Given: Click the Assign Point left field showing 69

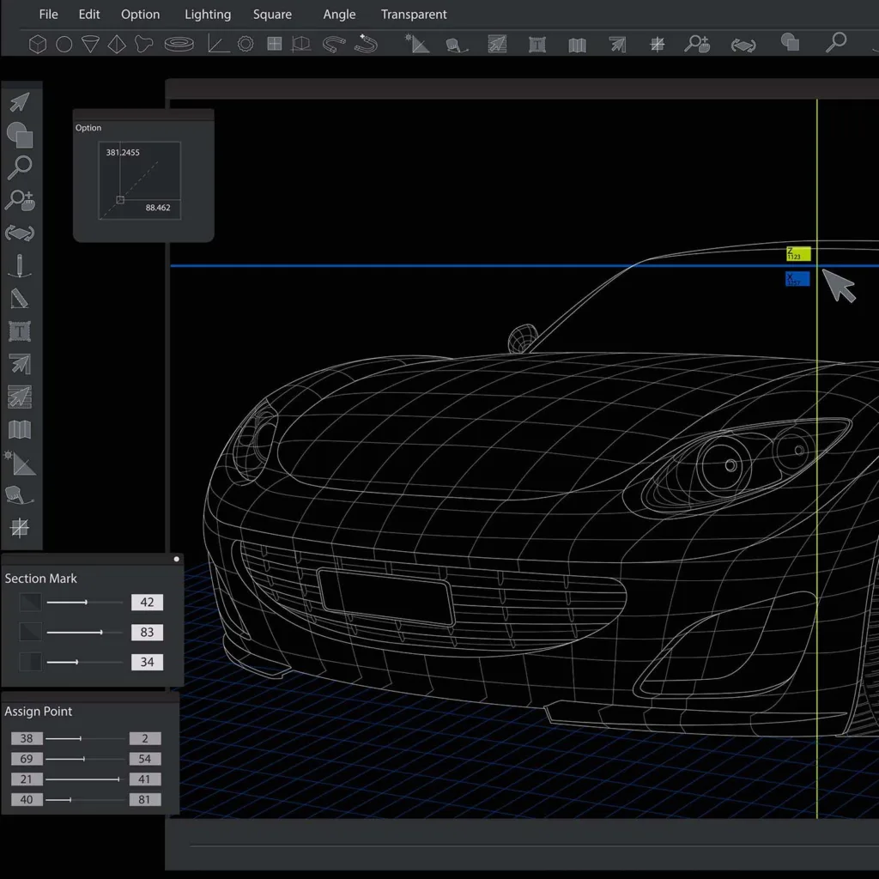Looking at the screenshot, I should [x=27, y=759].
